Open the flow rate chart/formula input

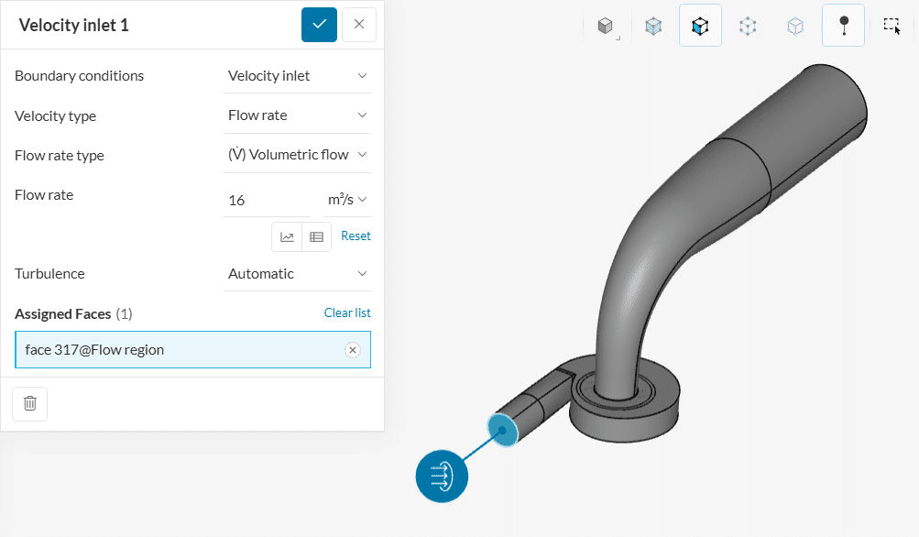click(287, 236)
